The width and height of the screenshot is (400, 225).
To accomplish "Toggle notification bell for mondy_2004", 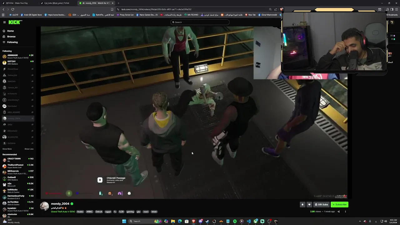I will tap(302, 205).
